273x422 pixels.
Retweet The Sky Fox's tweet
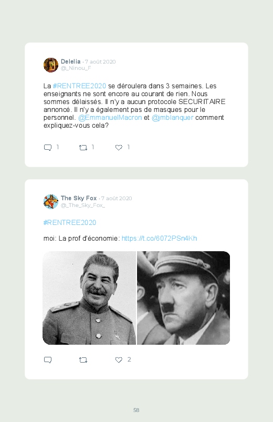83,360
